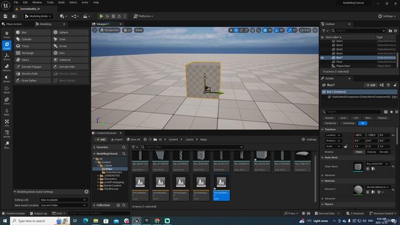Screen dimensions: 400x225
Task: Open the CubeGrid tool
Action: [70, 60]
